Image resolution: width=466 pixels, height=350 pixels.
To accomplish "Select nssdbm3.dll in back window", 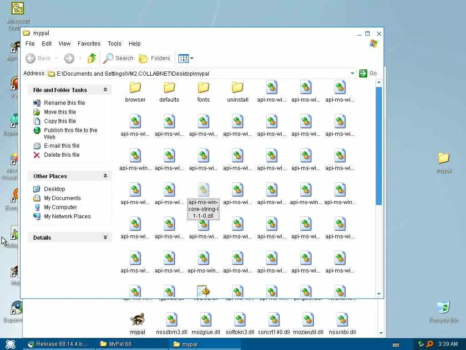I will [x=172, y=324].
